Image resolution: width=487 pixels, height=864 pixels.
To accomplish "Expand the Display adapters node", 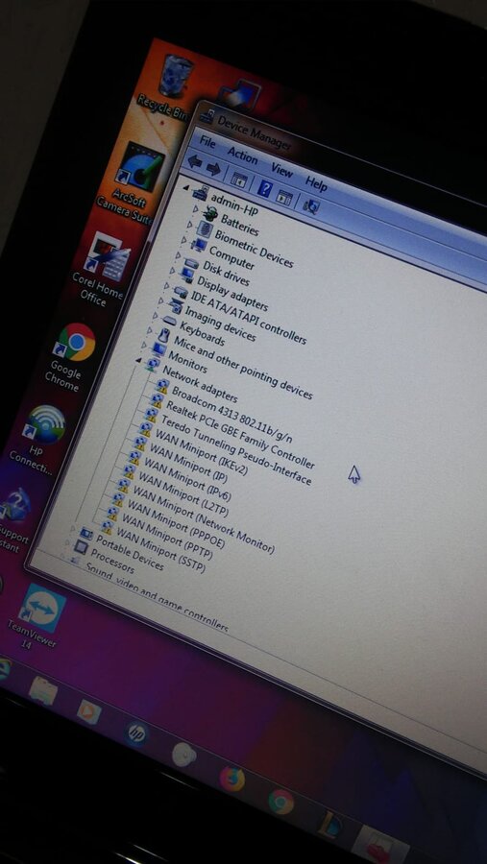I will [x=172, y=271].
